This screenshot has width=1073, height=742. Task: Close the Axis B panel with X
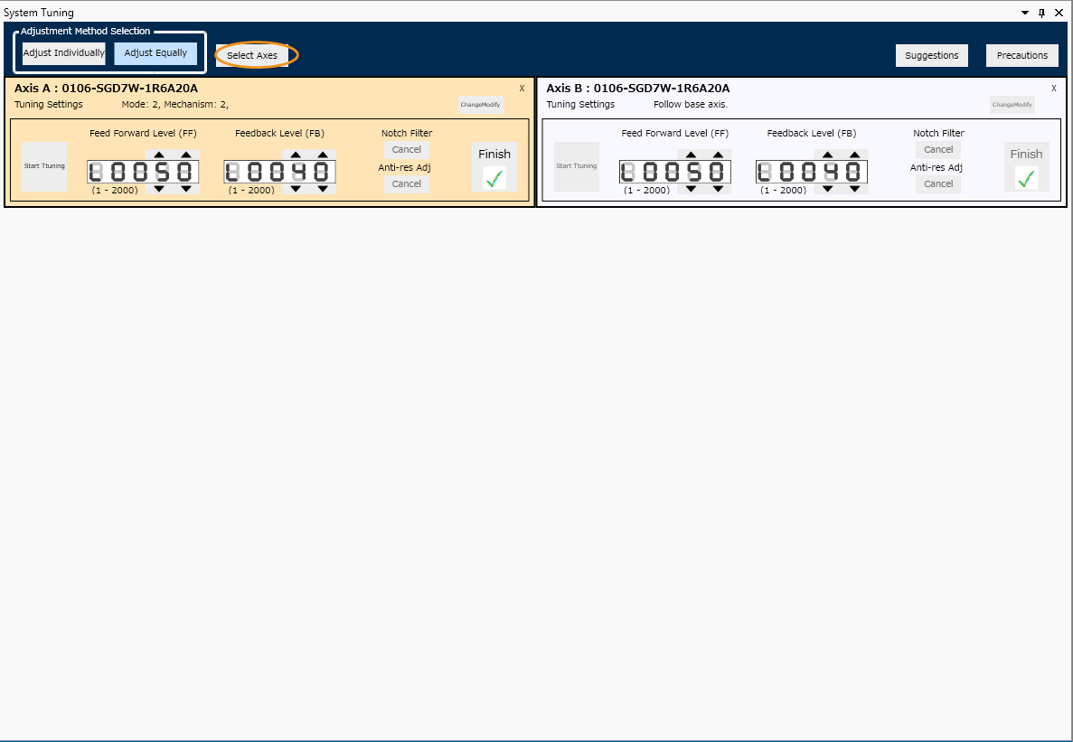tap(1054, 89)
